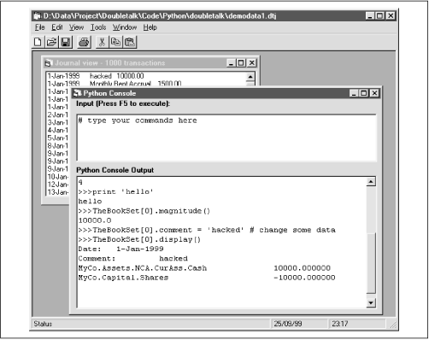Image resolution: width=429 pixels, height=340 pixels.
Task: Click the 'Comment: hacked' output line
Action: click(x=133, y=259)
